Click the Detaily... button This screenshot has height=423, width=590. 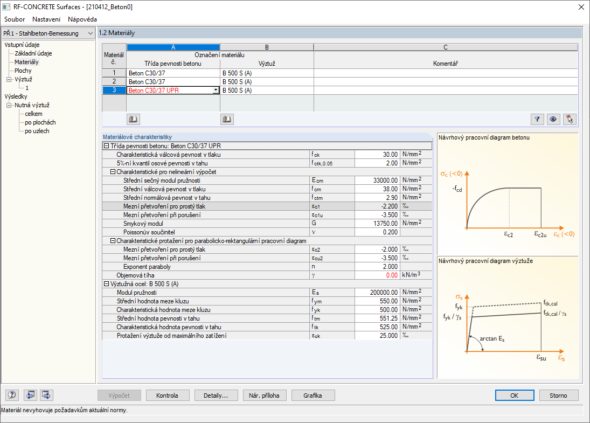point(216,396)
